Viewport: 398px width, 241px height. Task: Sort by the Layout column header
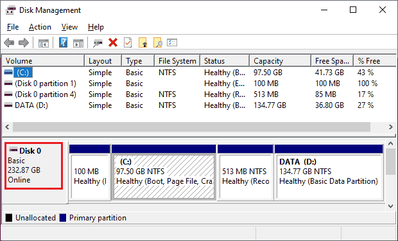[x=103, y=61]
